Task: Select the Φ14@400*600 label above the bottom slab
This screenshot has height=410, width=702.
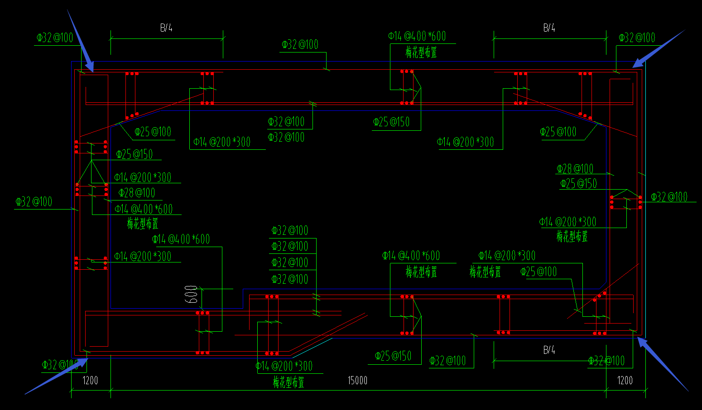Action: (x=411, y=256)
